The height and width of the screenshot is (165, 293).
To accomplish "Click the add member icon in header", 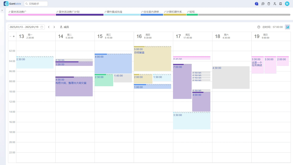I will [275, 4].
